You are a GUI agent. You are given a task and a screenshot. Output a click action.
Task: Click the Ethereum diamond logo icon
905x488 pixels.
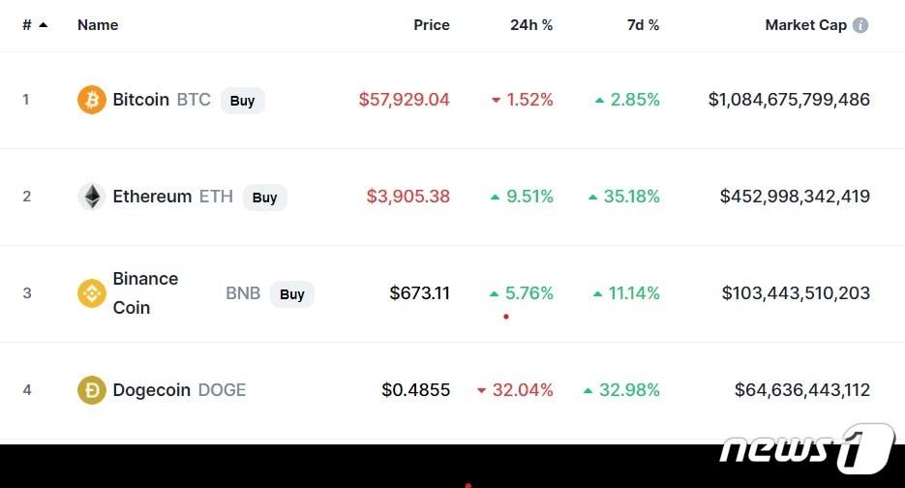[x=92, y=197]
